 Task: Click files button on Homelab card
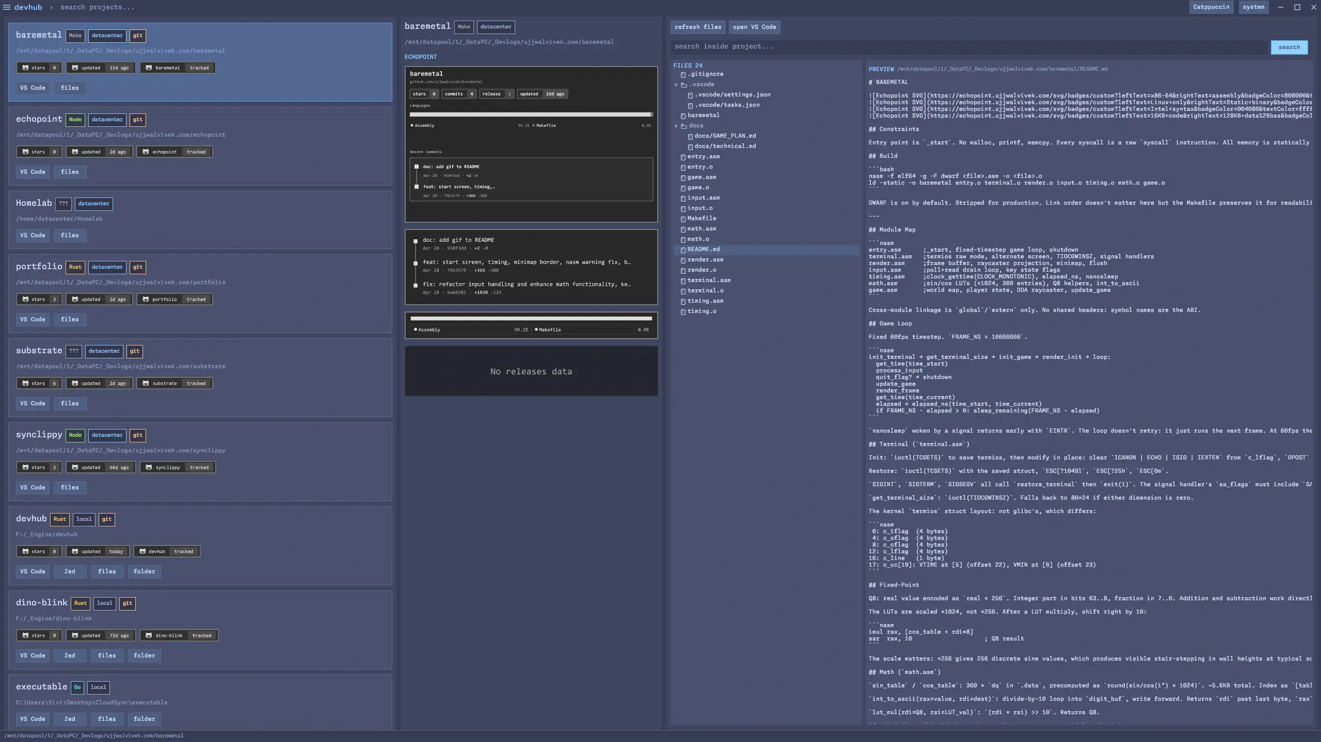pyautogui.click(x=70, y=236)
